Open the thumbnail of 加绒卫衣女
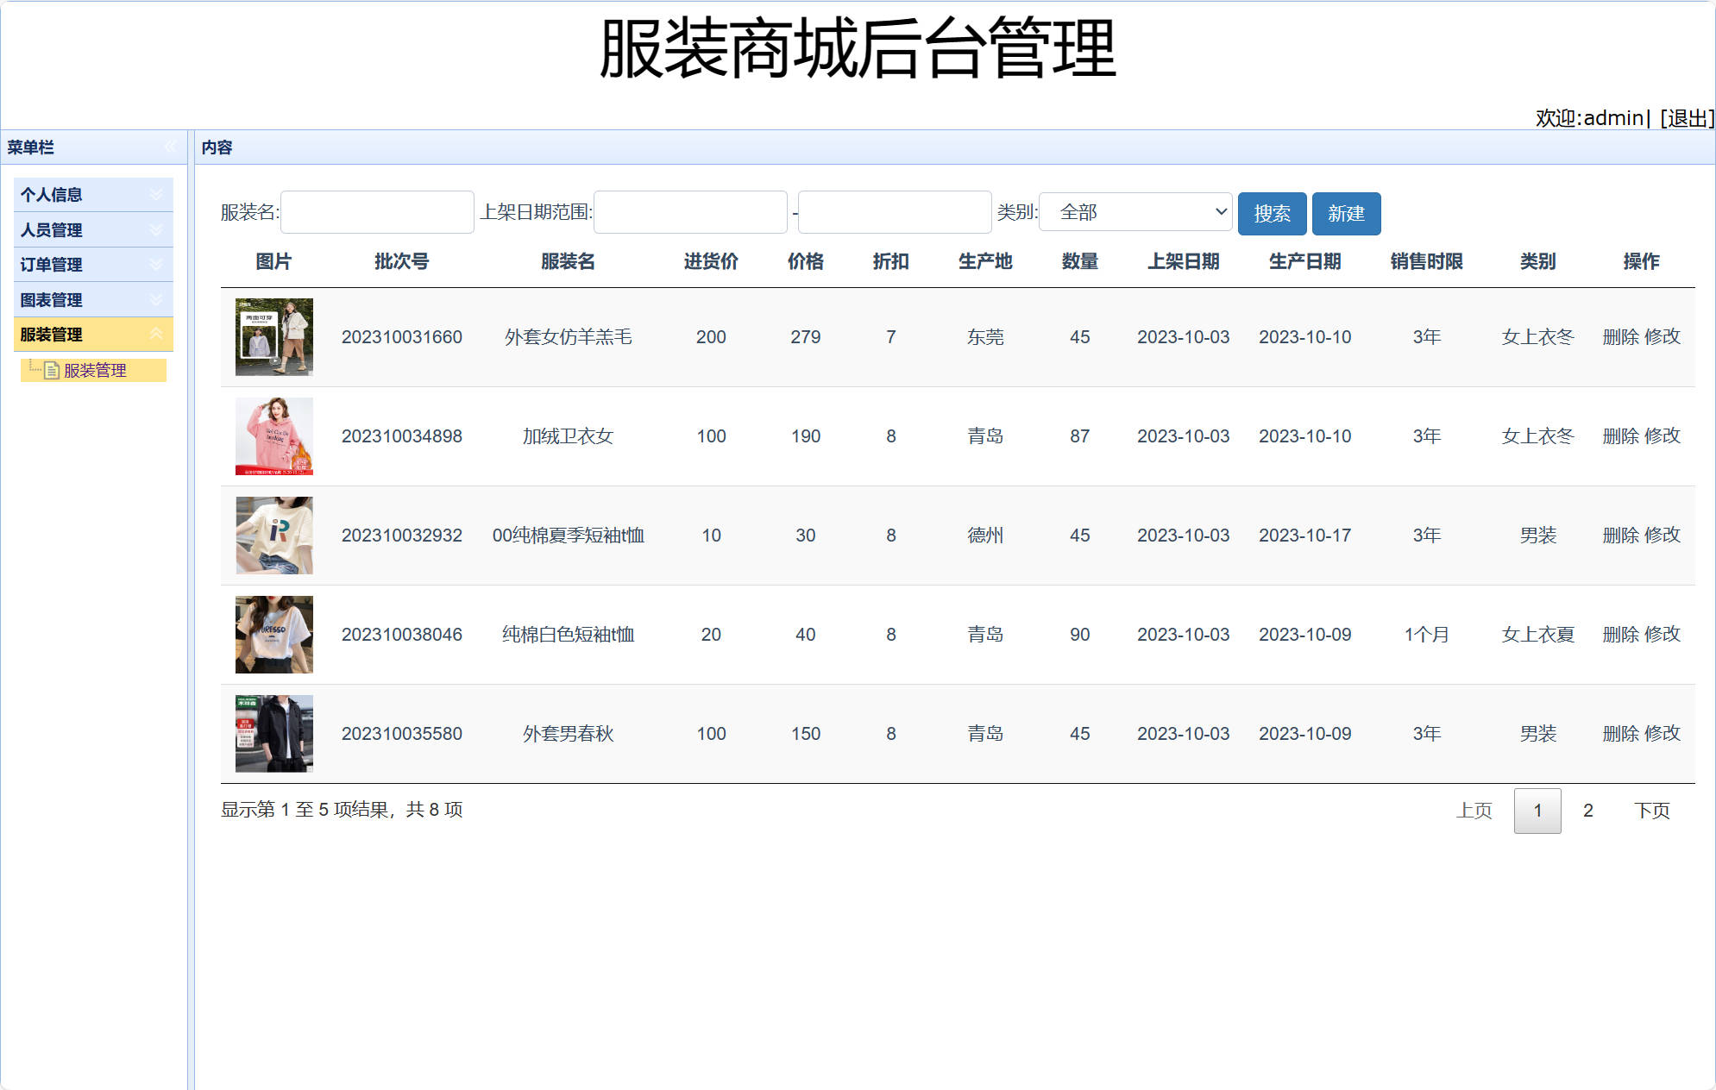The width and height of the screenshot is (1716, 1090). [x=273, y=436]
